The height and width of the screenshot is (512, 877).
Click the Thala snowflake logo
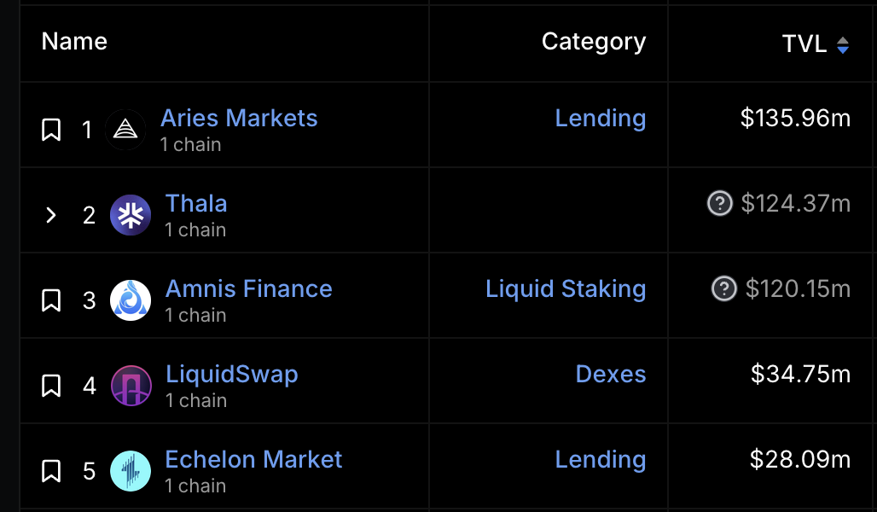click(131, 215)
